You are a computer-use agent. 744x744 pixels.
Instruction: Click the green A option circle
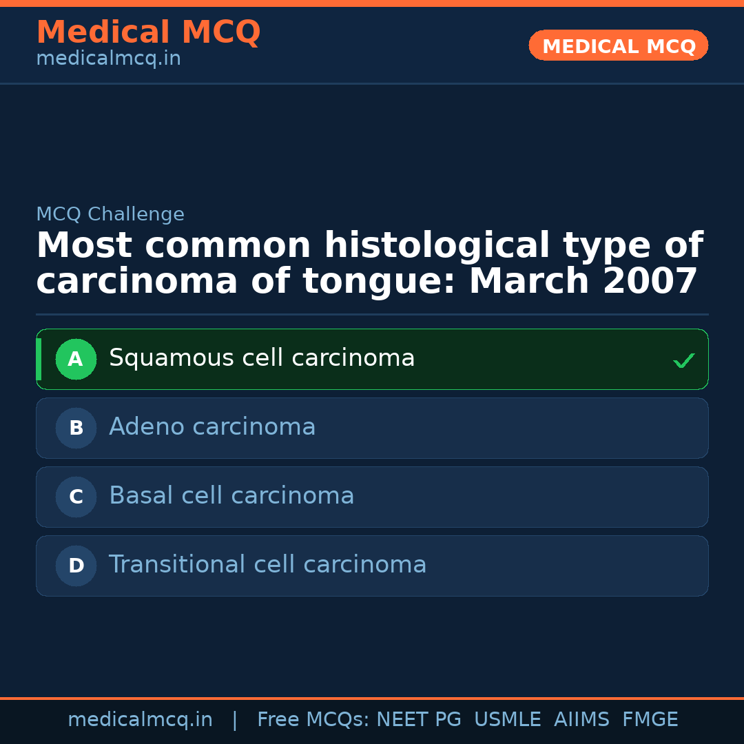coord(76,359)
